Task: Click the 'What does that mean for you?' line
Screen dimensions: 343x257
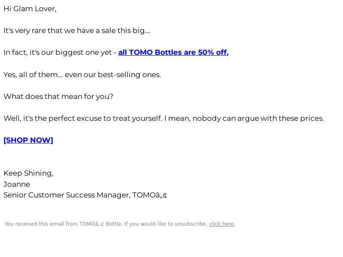Action: 58,97
